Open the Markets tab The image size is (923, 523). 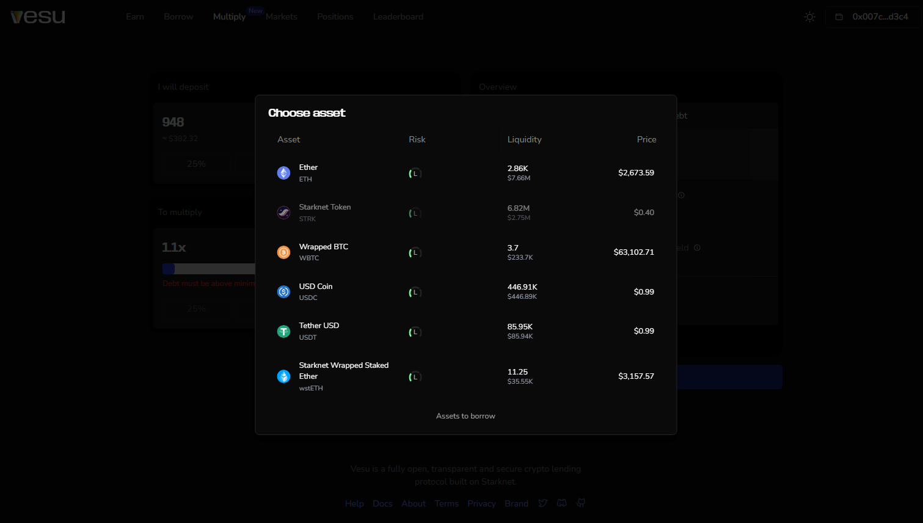282,16
